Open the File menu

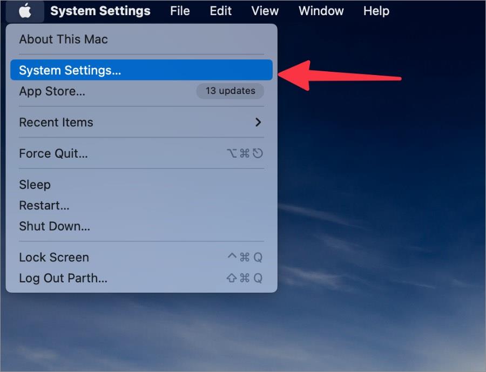pos(180,11)
